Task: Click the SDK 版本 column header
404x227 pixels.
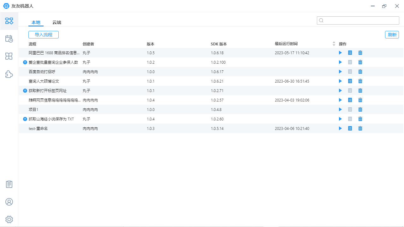Action: (x=219, y=44)
